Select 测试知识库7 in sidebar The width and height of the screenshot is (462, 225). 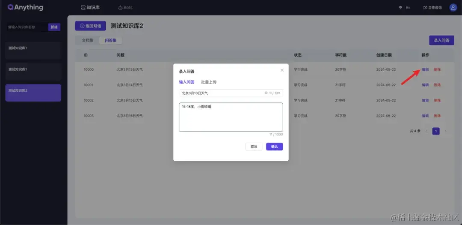[x=33, y=51]
